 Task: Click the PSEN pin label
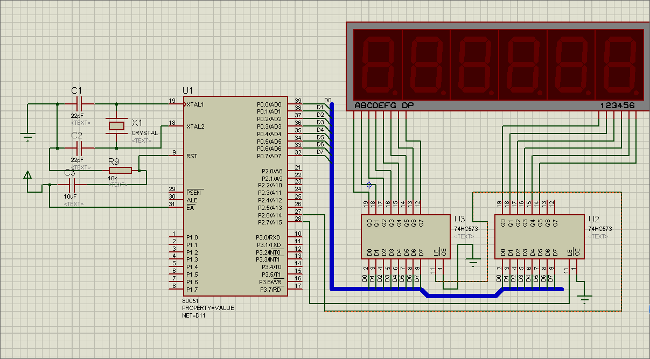coord(194,193)
